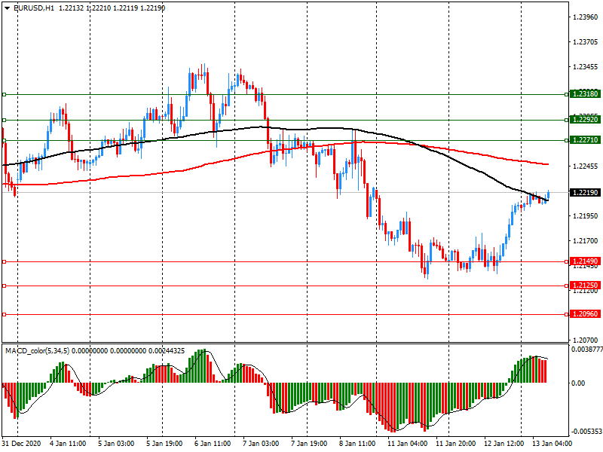Click left anchor square of 1.22920 line
The width and height of the screenshot is (603, 452).
click(x=4, y=120)
